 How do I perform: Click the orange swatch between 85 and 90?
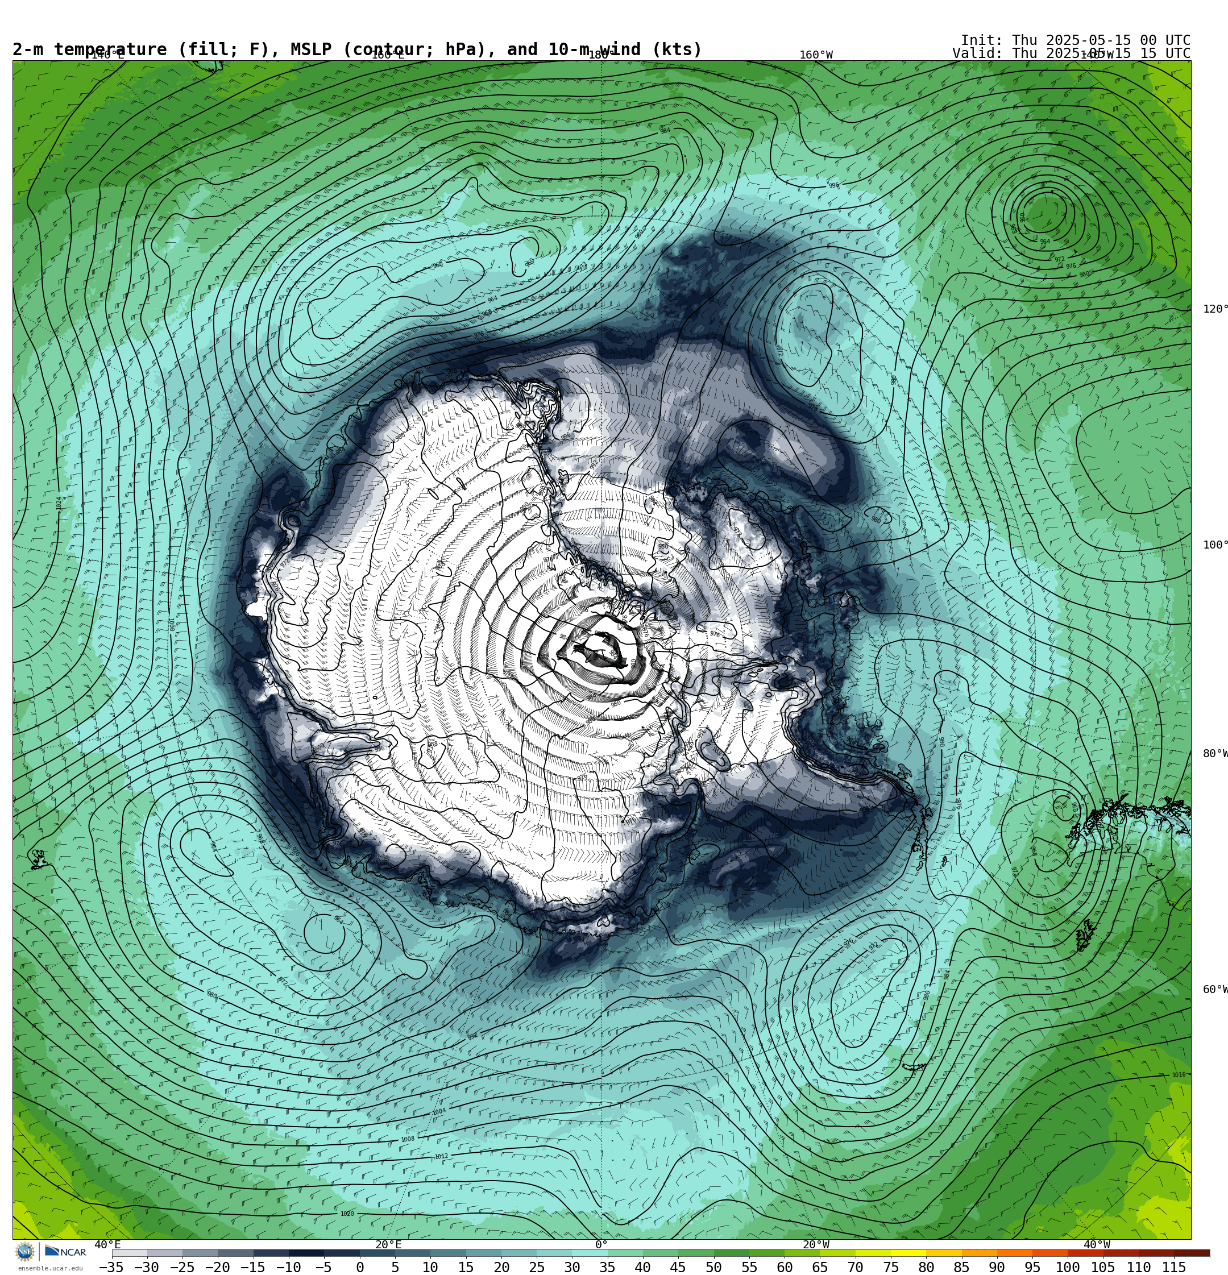point(979,1253)
